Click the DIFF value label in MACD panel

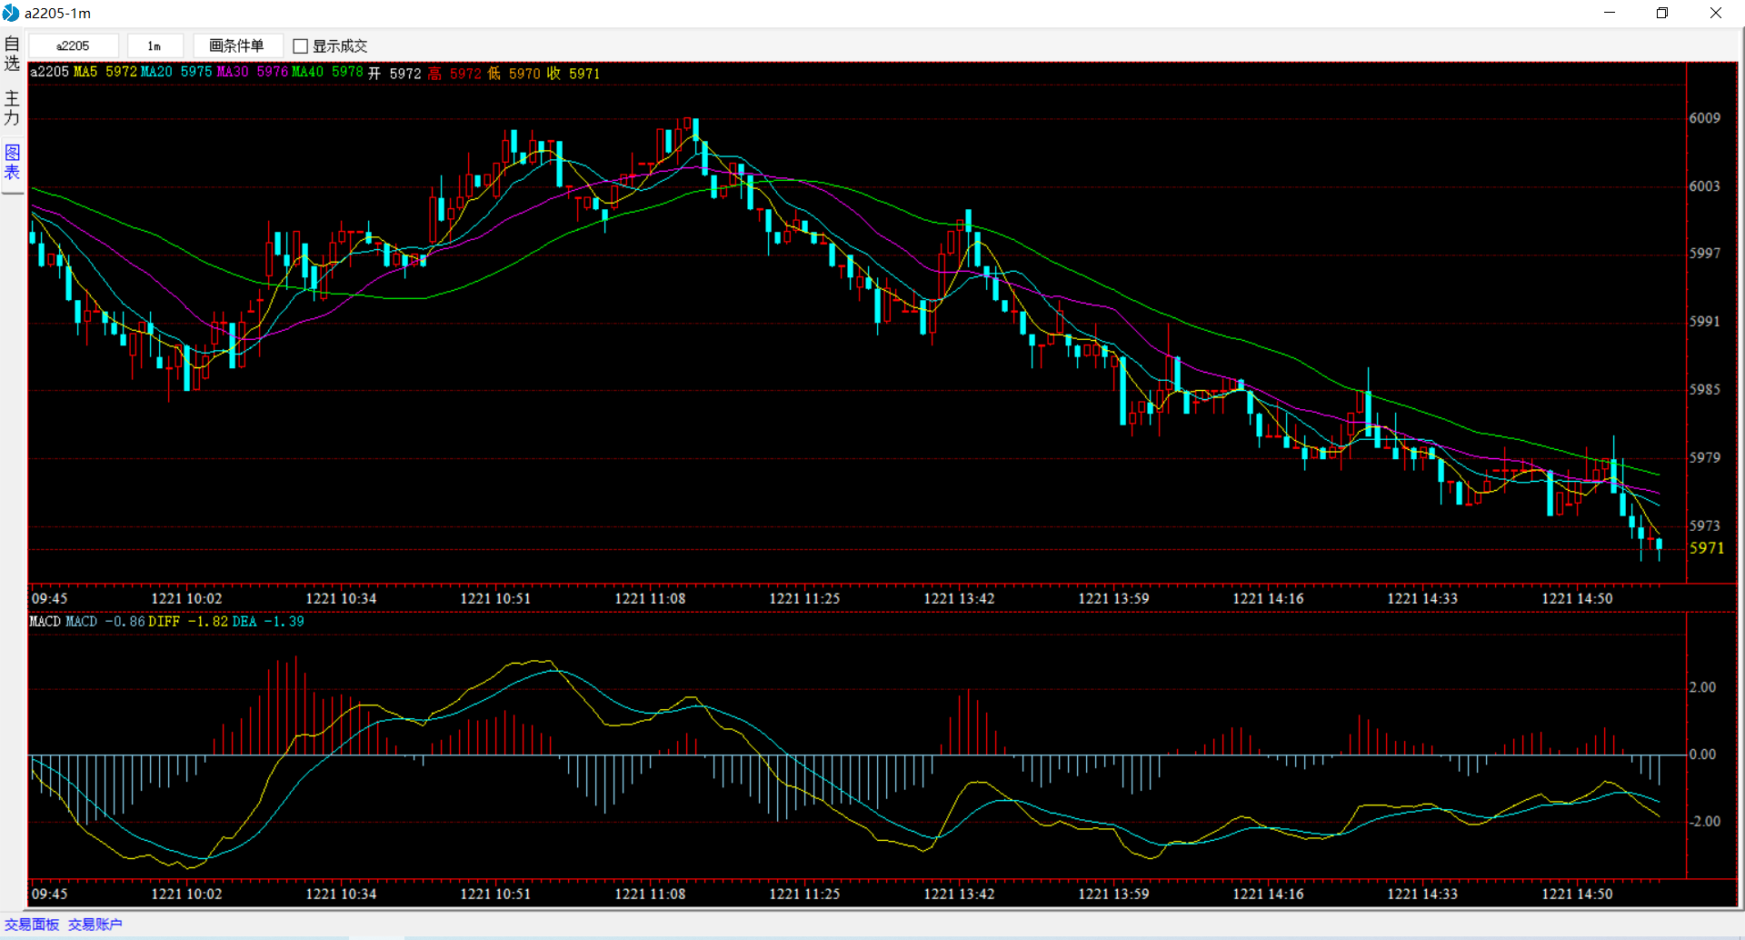(164, 622)
